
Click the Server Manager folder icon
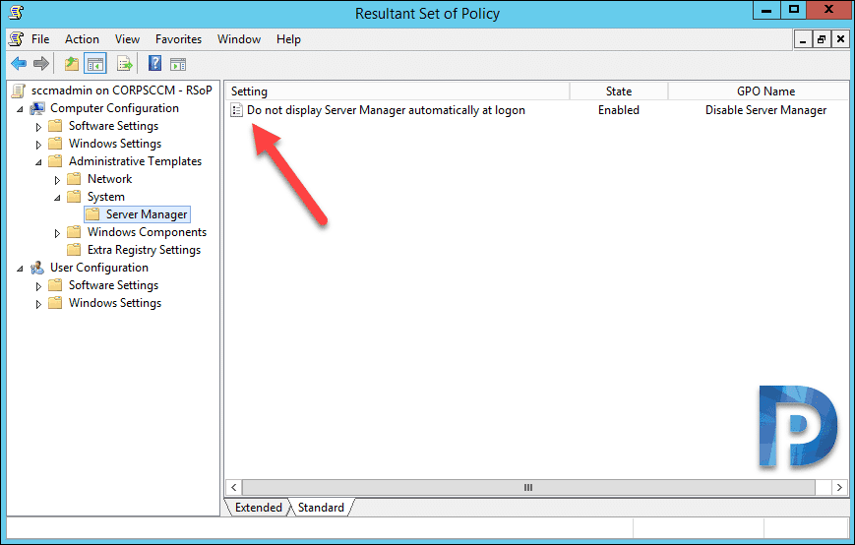92,214
